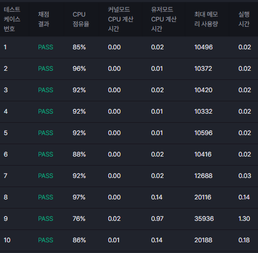Screen dimensions: 258x253
Task: Select PASS result for test case 3
Action: (x=46, y=90)
